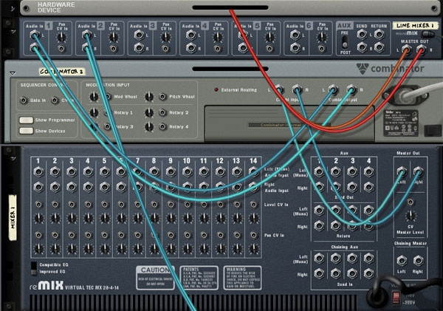Click Line Mixer Master Out right jack

422,51
